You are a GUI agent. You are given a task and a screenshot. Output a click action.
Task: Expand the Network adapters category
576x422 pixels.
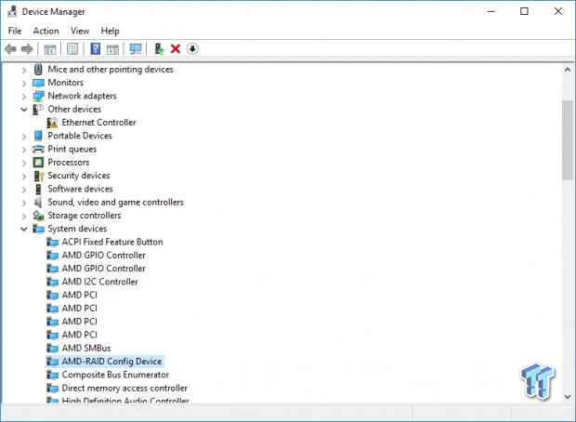24,97
